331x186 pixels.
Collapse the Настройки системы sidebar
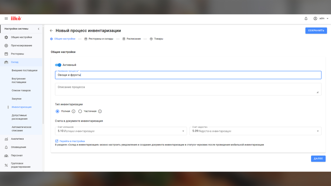click(x=39, y=29)
